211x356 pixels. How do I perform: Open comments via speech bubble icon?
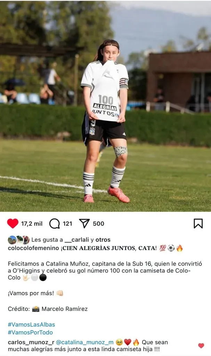pos(55,224)
